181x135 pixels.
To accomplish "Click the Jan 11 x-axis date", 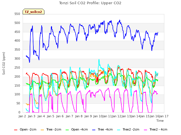I will tap(107, 116).
